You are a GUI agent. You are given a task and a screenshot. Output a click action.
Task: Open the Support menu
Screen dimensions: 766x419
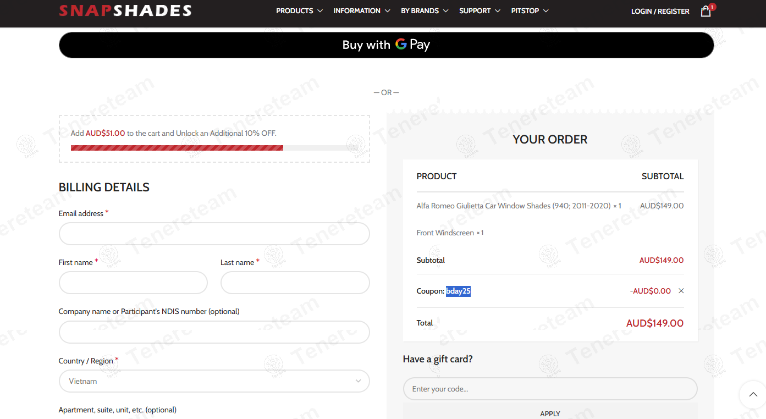point(480,11)
